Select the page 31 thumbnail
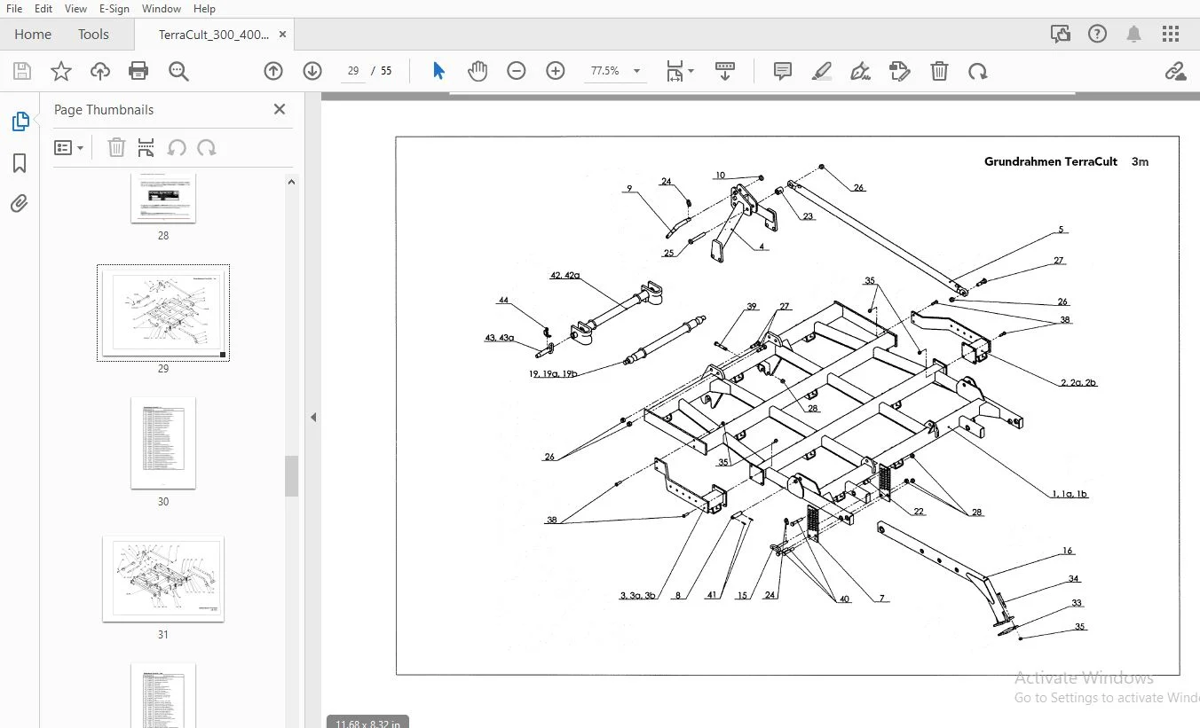The height and width of the screenshot is (728, 1200). click(x=163, y=578)
